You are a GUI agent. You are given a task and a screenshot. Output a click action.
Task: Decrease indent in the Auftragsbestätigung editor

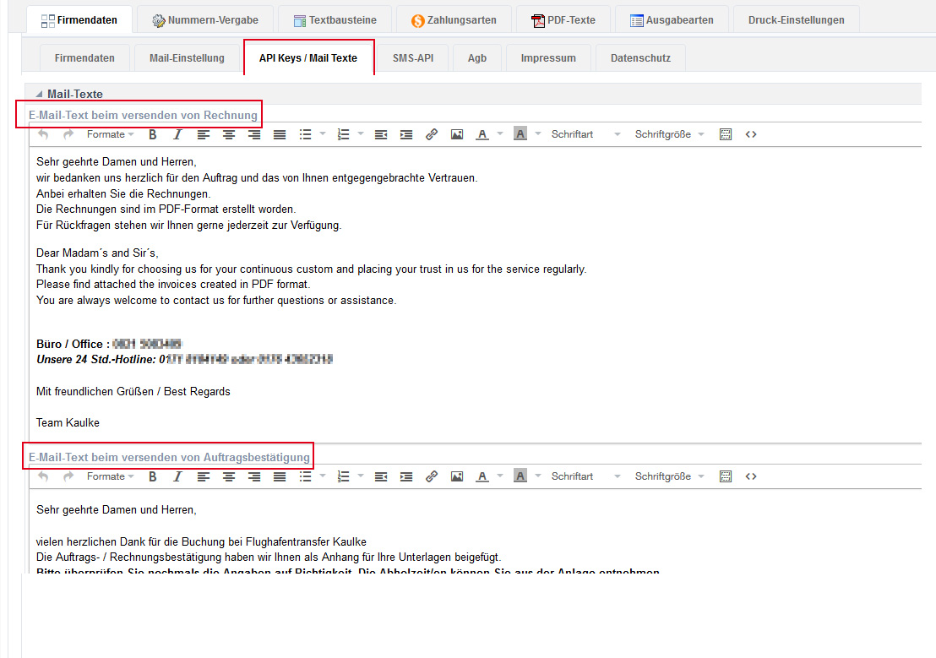[381, 476]
